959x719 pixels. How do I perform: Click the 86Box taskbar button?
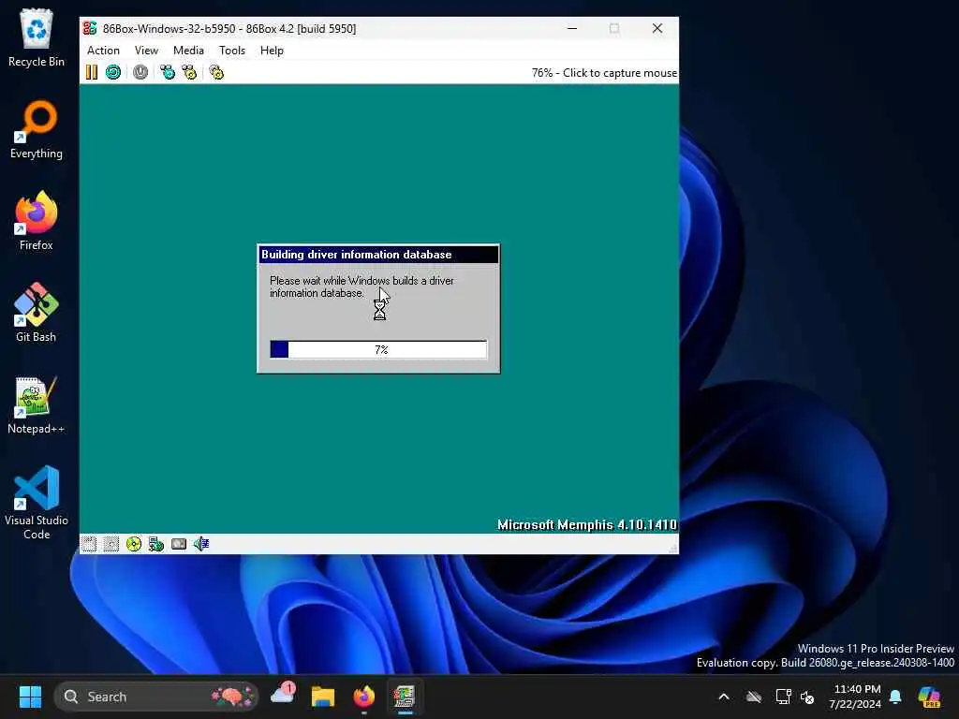click(x=405, y=697)
